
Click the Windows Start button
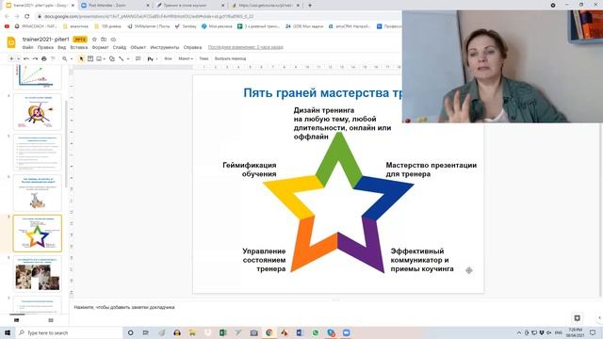click(8, 332)
